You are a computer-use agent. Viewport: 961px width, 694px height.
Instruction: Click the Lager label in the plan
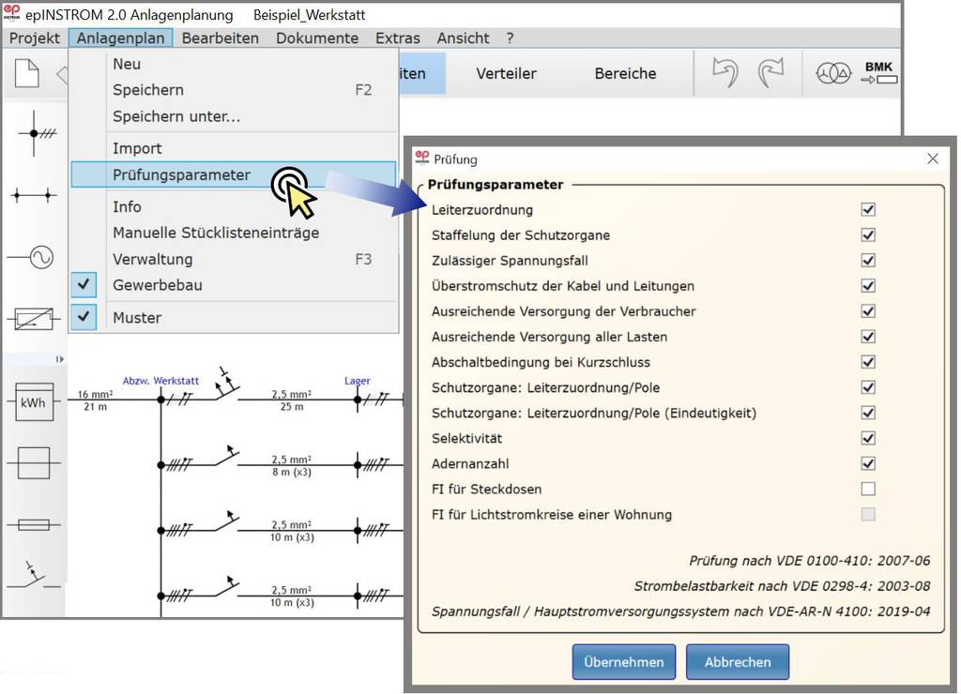pyautogui.click(x=358, y=381)
